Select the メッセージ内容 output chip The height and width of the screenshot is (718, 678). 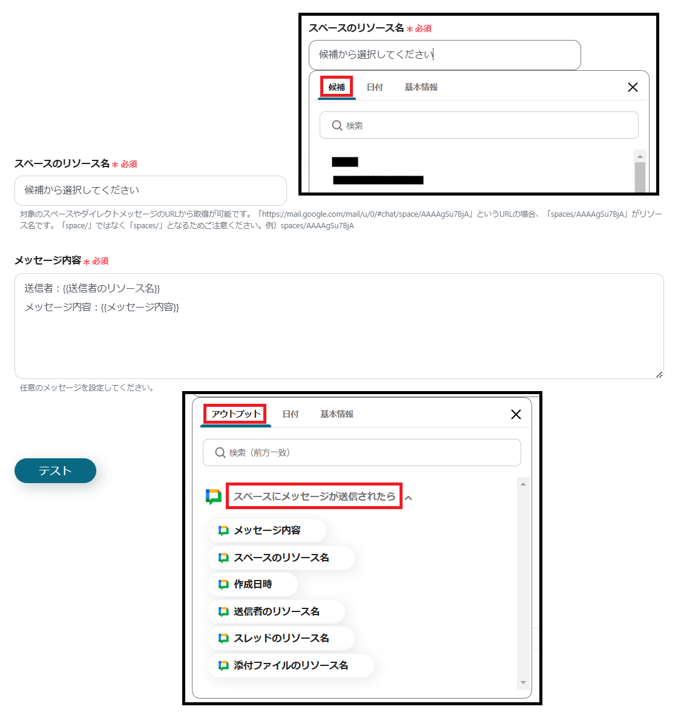pos(266,530)
